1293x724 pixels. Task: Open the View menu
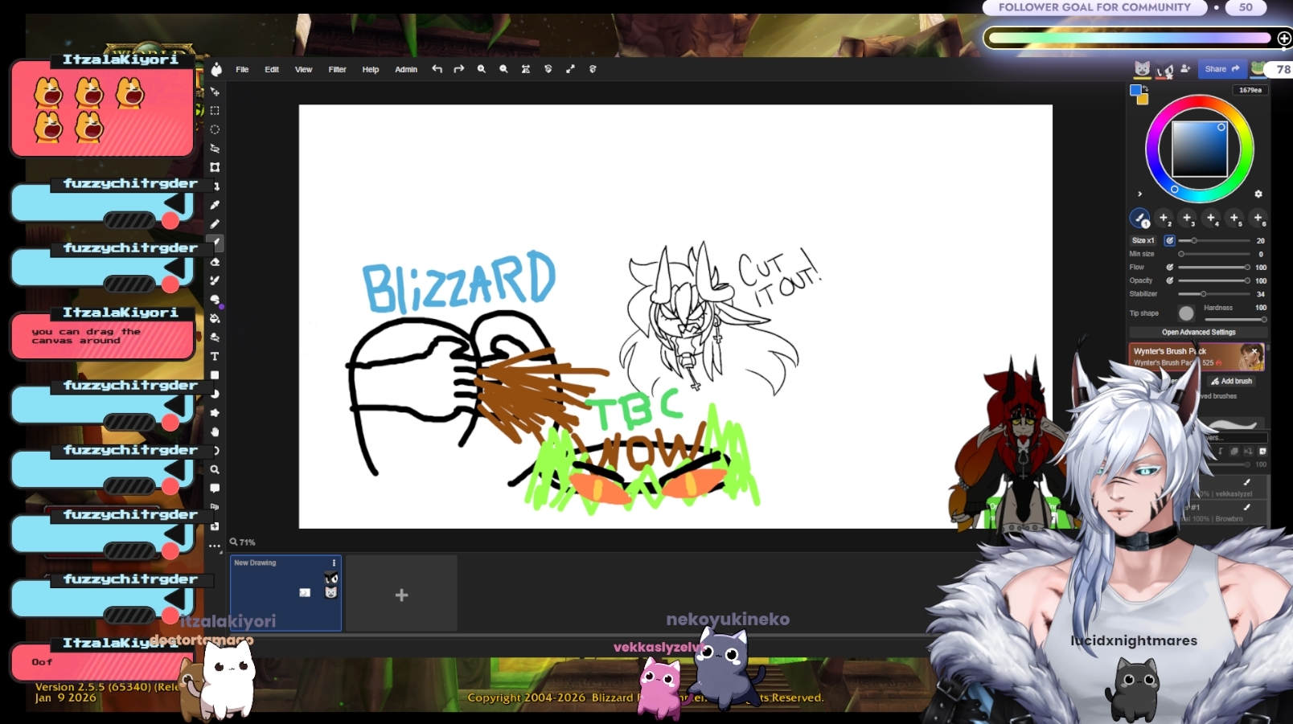click(x=303, y=69)
